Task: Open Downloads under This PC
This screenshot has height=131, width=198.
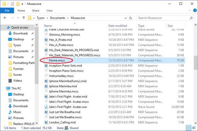Action: coord(20,106)
